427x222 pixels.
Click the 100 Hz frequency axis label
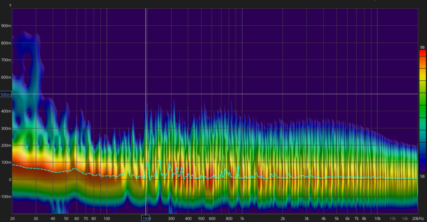pyautogui.click(x=107, y=219)
